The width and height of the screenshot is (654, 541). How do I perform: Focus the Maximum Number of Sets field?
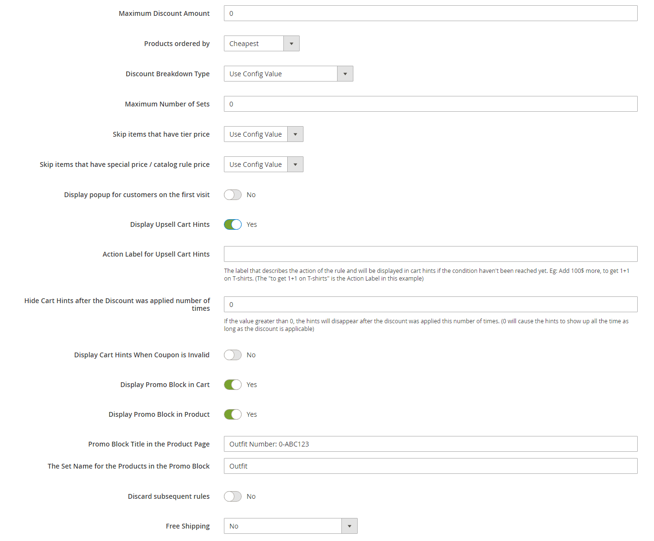click(431, 104)
